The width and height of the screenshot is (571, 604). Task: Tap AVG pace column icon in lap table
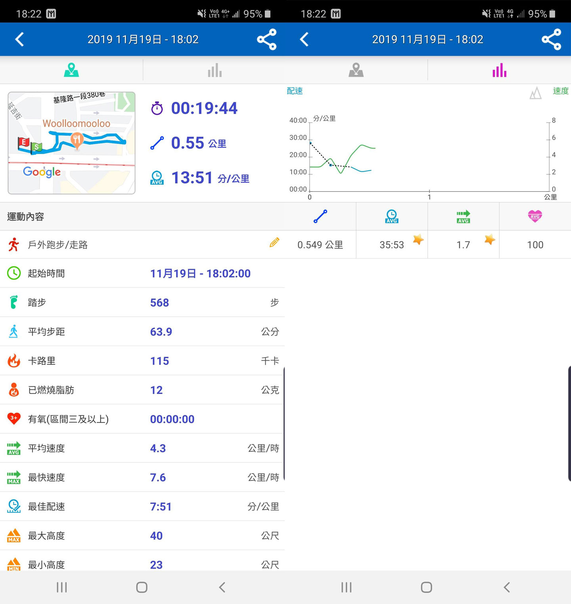tap(392, 216)
